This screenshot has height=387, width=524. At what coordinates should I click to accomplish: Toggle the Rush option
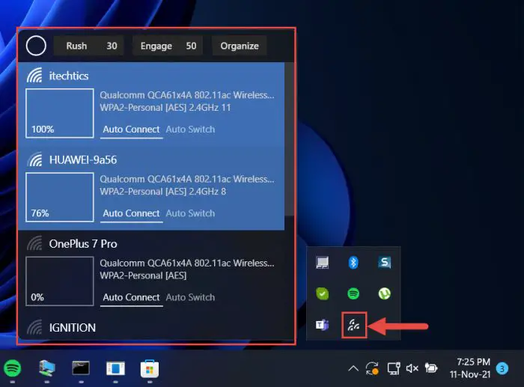tap(76, 46)
